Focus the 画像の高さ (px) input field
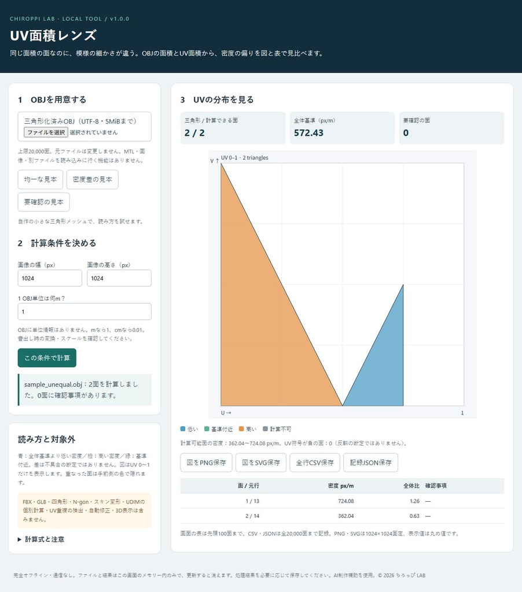The height and width of the screenshot is (592, 522). tap(119, 278)
